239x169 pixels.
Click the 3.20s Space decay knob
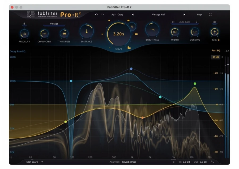pos(119,34)
